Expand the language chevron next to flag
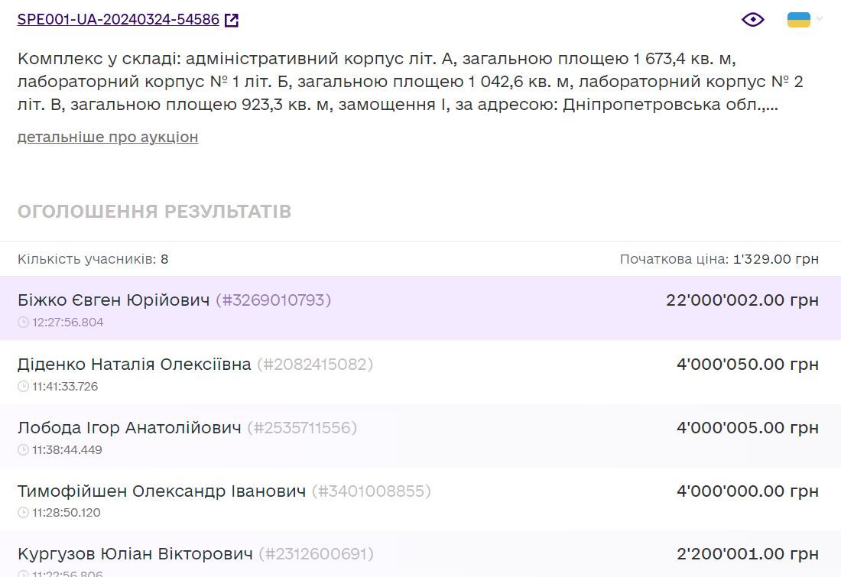This screenshot has height=577, width=841. 820,19
